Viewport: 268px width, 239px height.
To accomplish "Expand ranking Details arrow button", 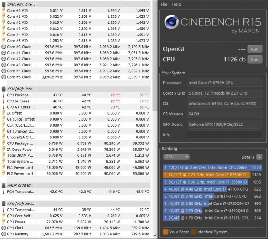I will coord(259,157).
